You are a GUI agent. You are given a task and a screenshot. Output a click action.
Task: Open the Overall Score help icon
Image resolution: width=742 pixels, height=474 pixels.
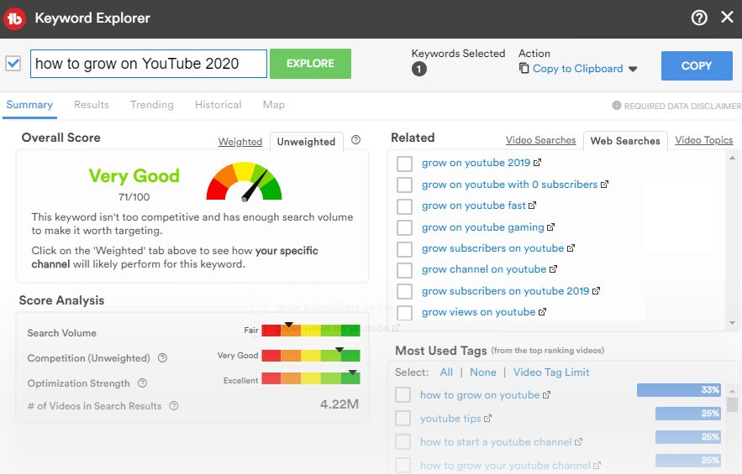coord(355,140)
